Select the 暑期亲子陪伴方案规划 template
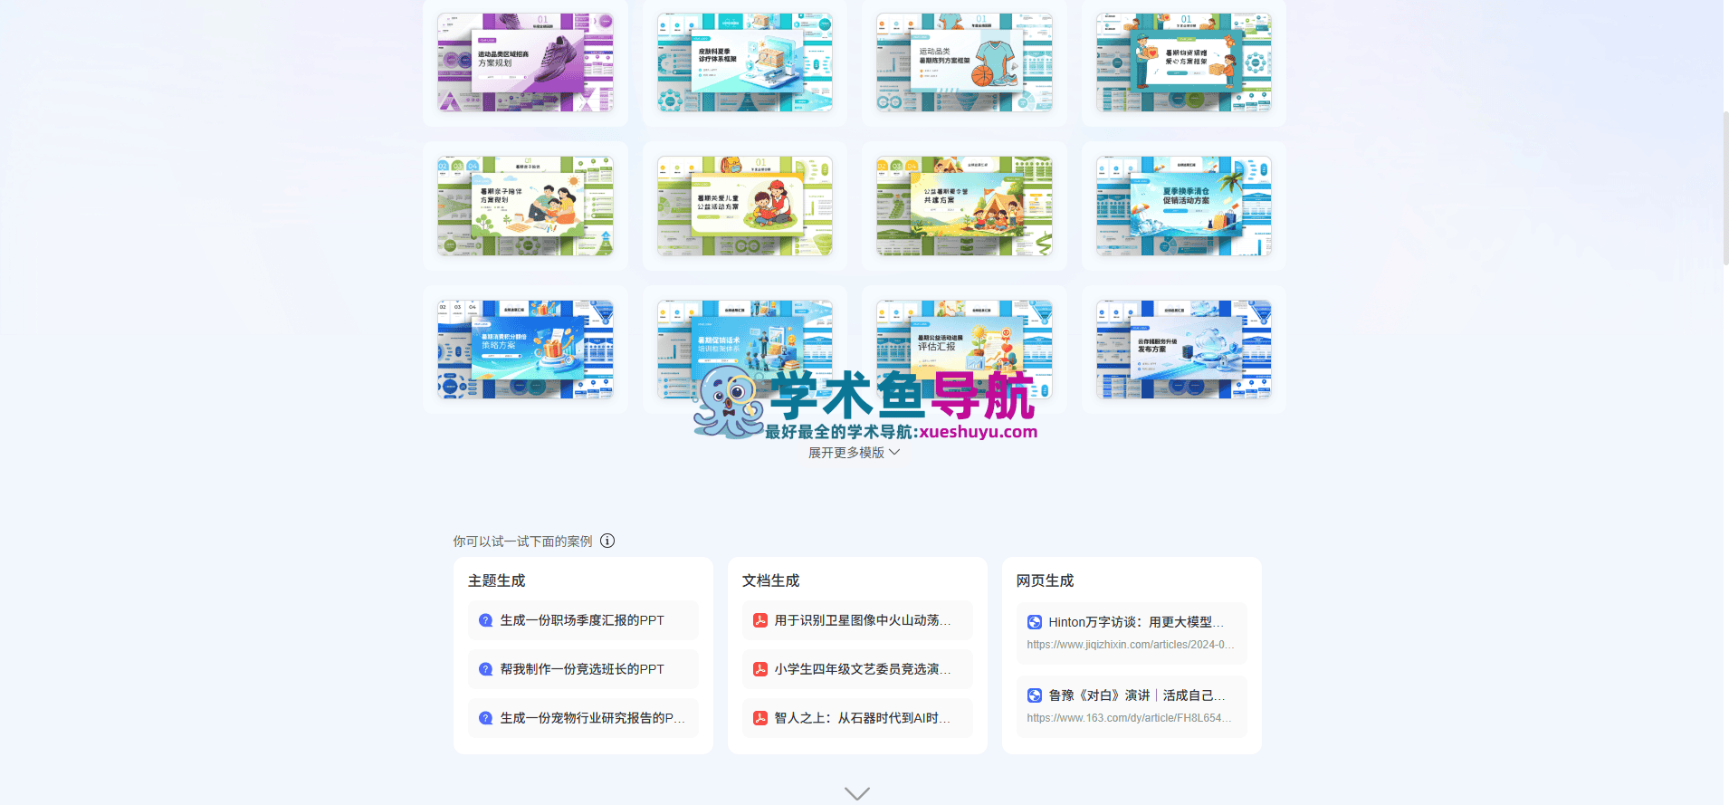Image resolution: width=1729 pixels, height=805 pixels. (x=525, y=206)
